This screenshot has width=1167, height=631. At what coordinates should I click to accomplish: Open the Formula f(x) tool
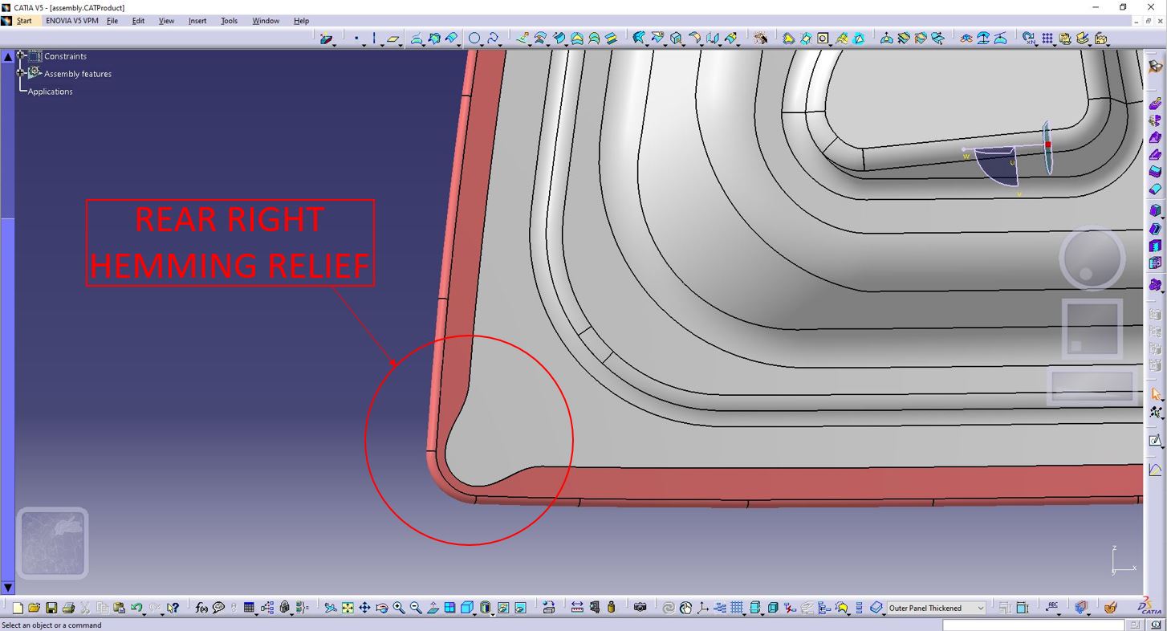click(201, 609)
